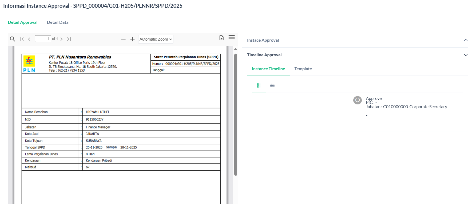Click the PLN logo in the document

coord(29,64)
